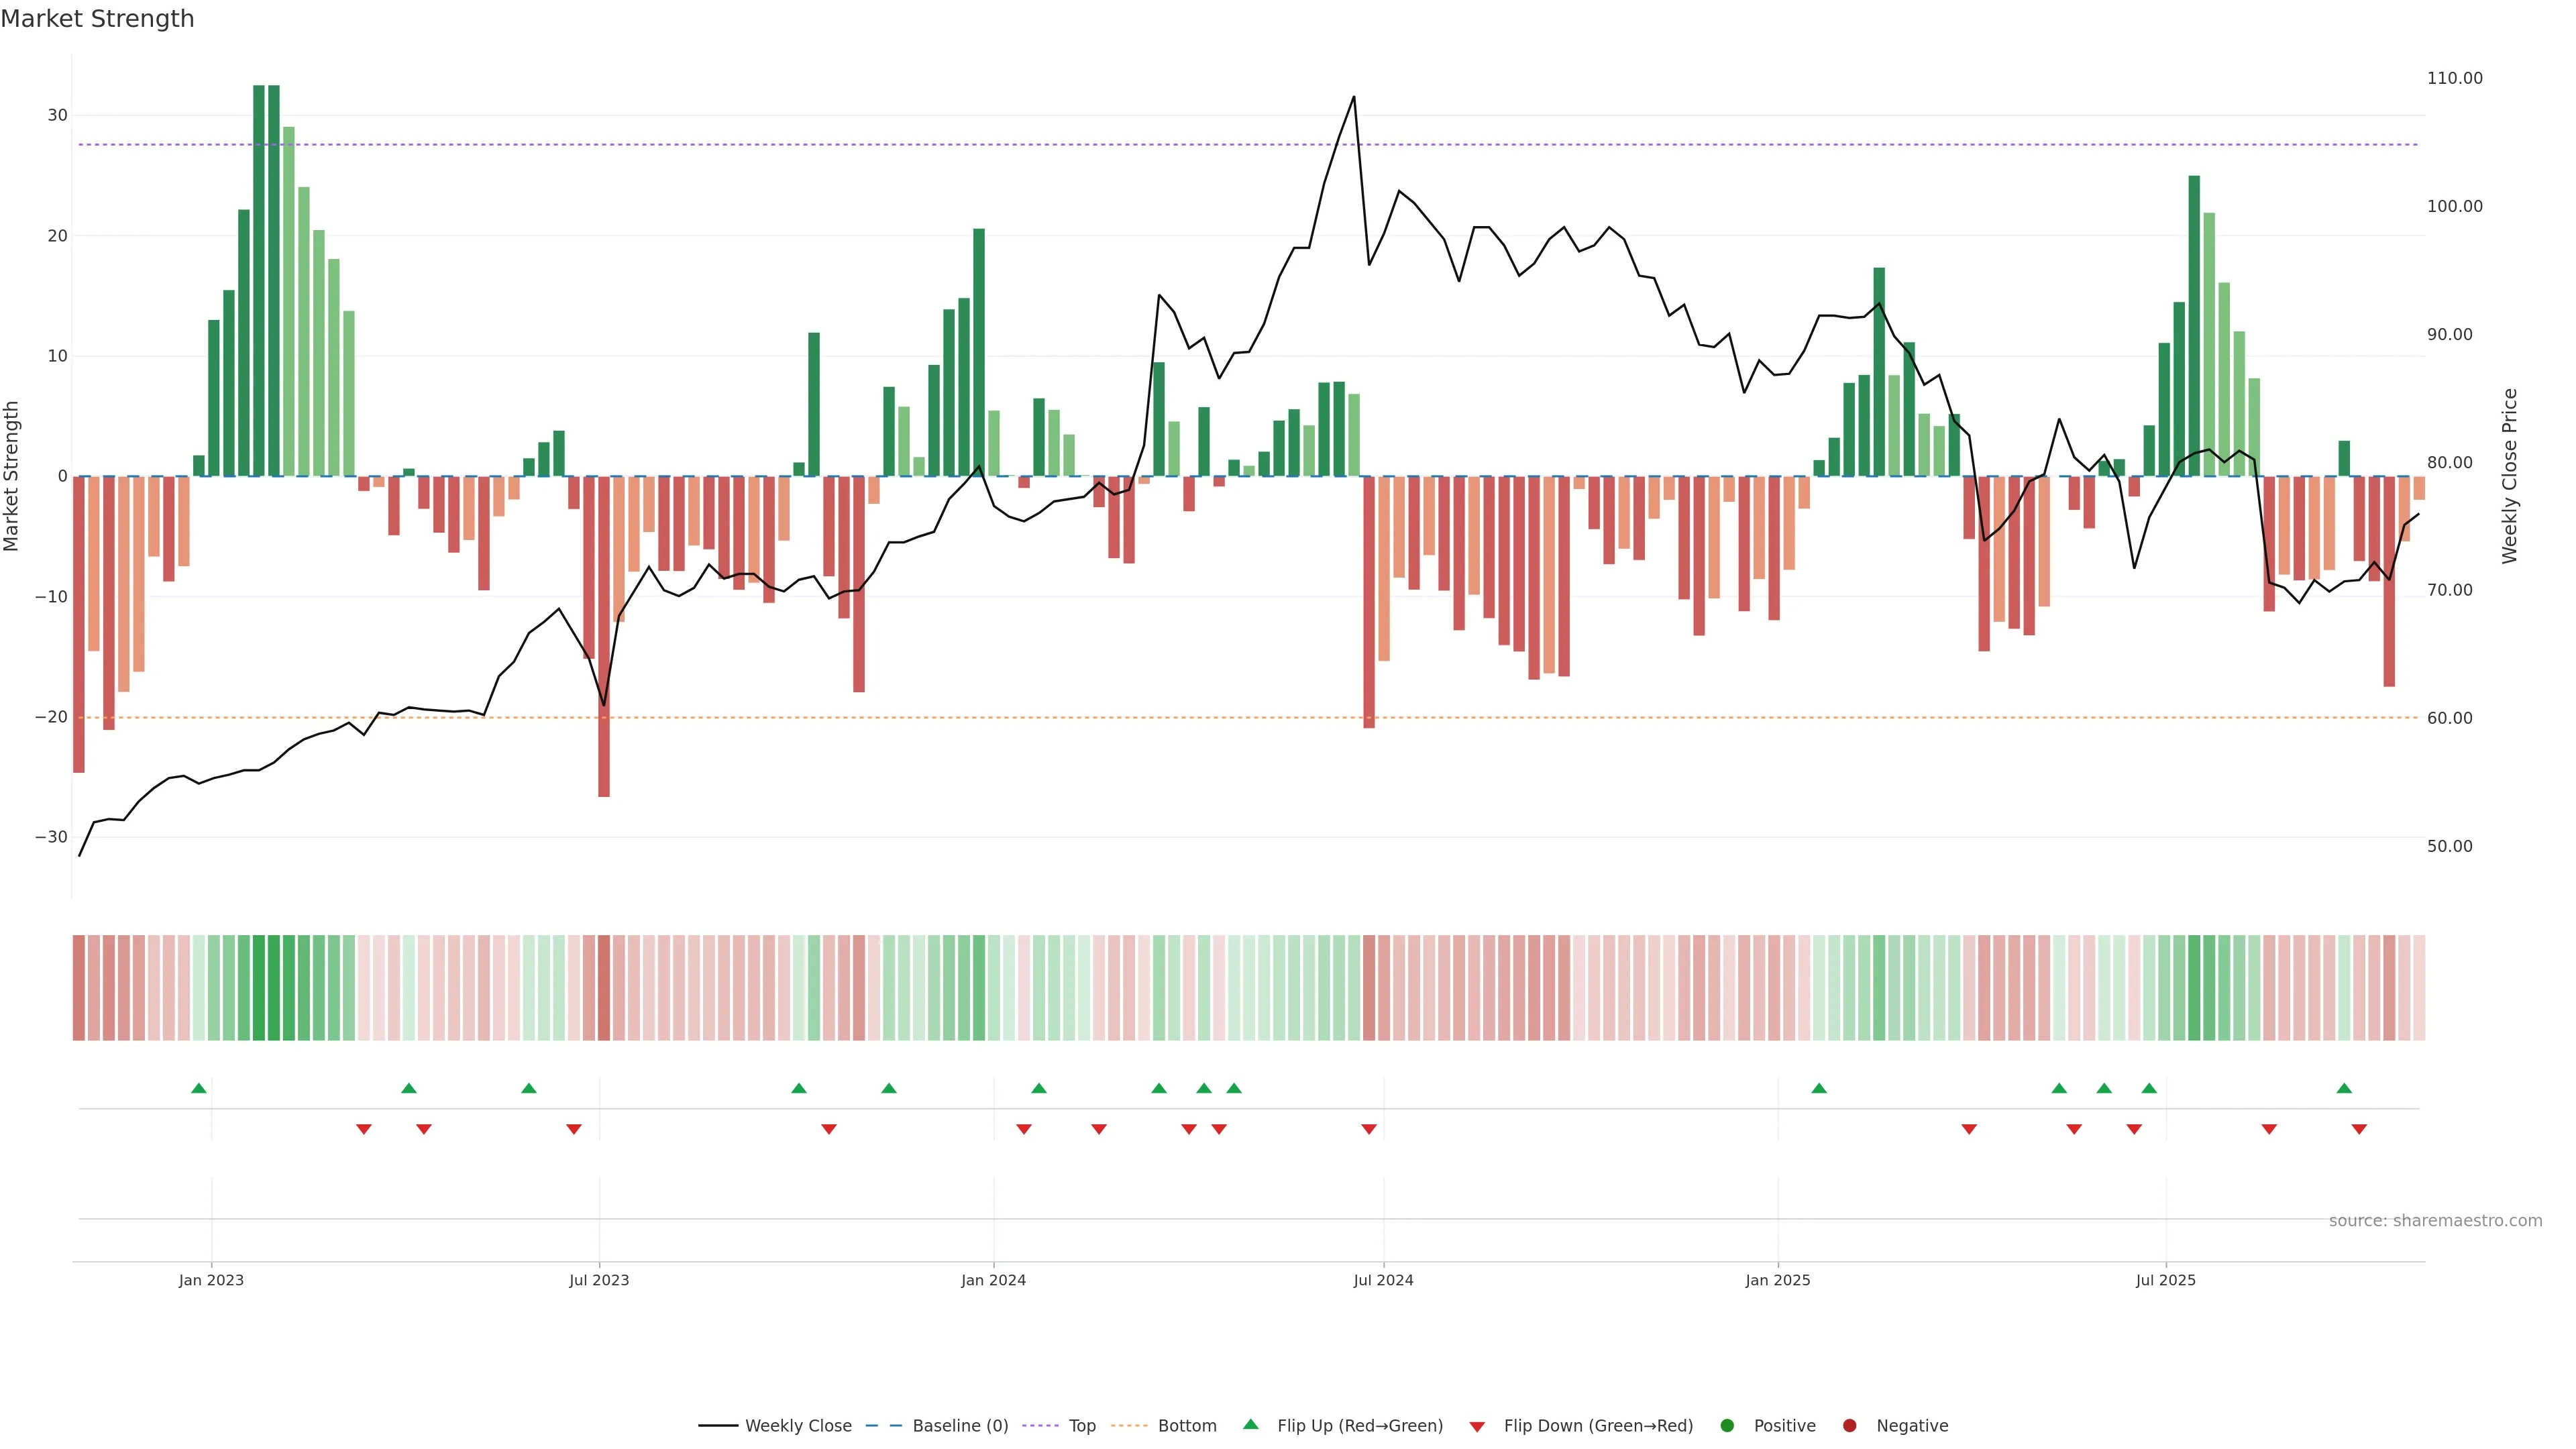The height and width of the screenshot is (1449, 2576).
Task: Click the Negative red circle legend icon
Action: pyautogui.click(x=1849, y=1426)
